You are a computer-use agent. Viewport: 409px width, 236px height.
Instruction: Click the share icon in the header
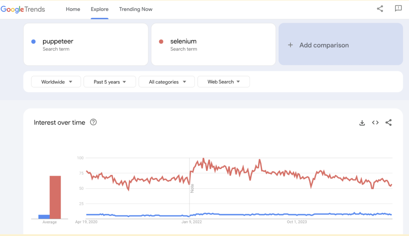click(x=380, y=9)
